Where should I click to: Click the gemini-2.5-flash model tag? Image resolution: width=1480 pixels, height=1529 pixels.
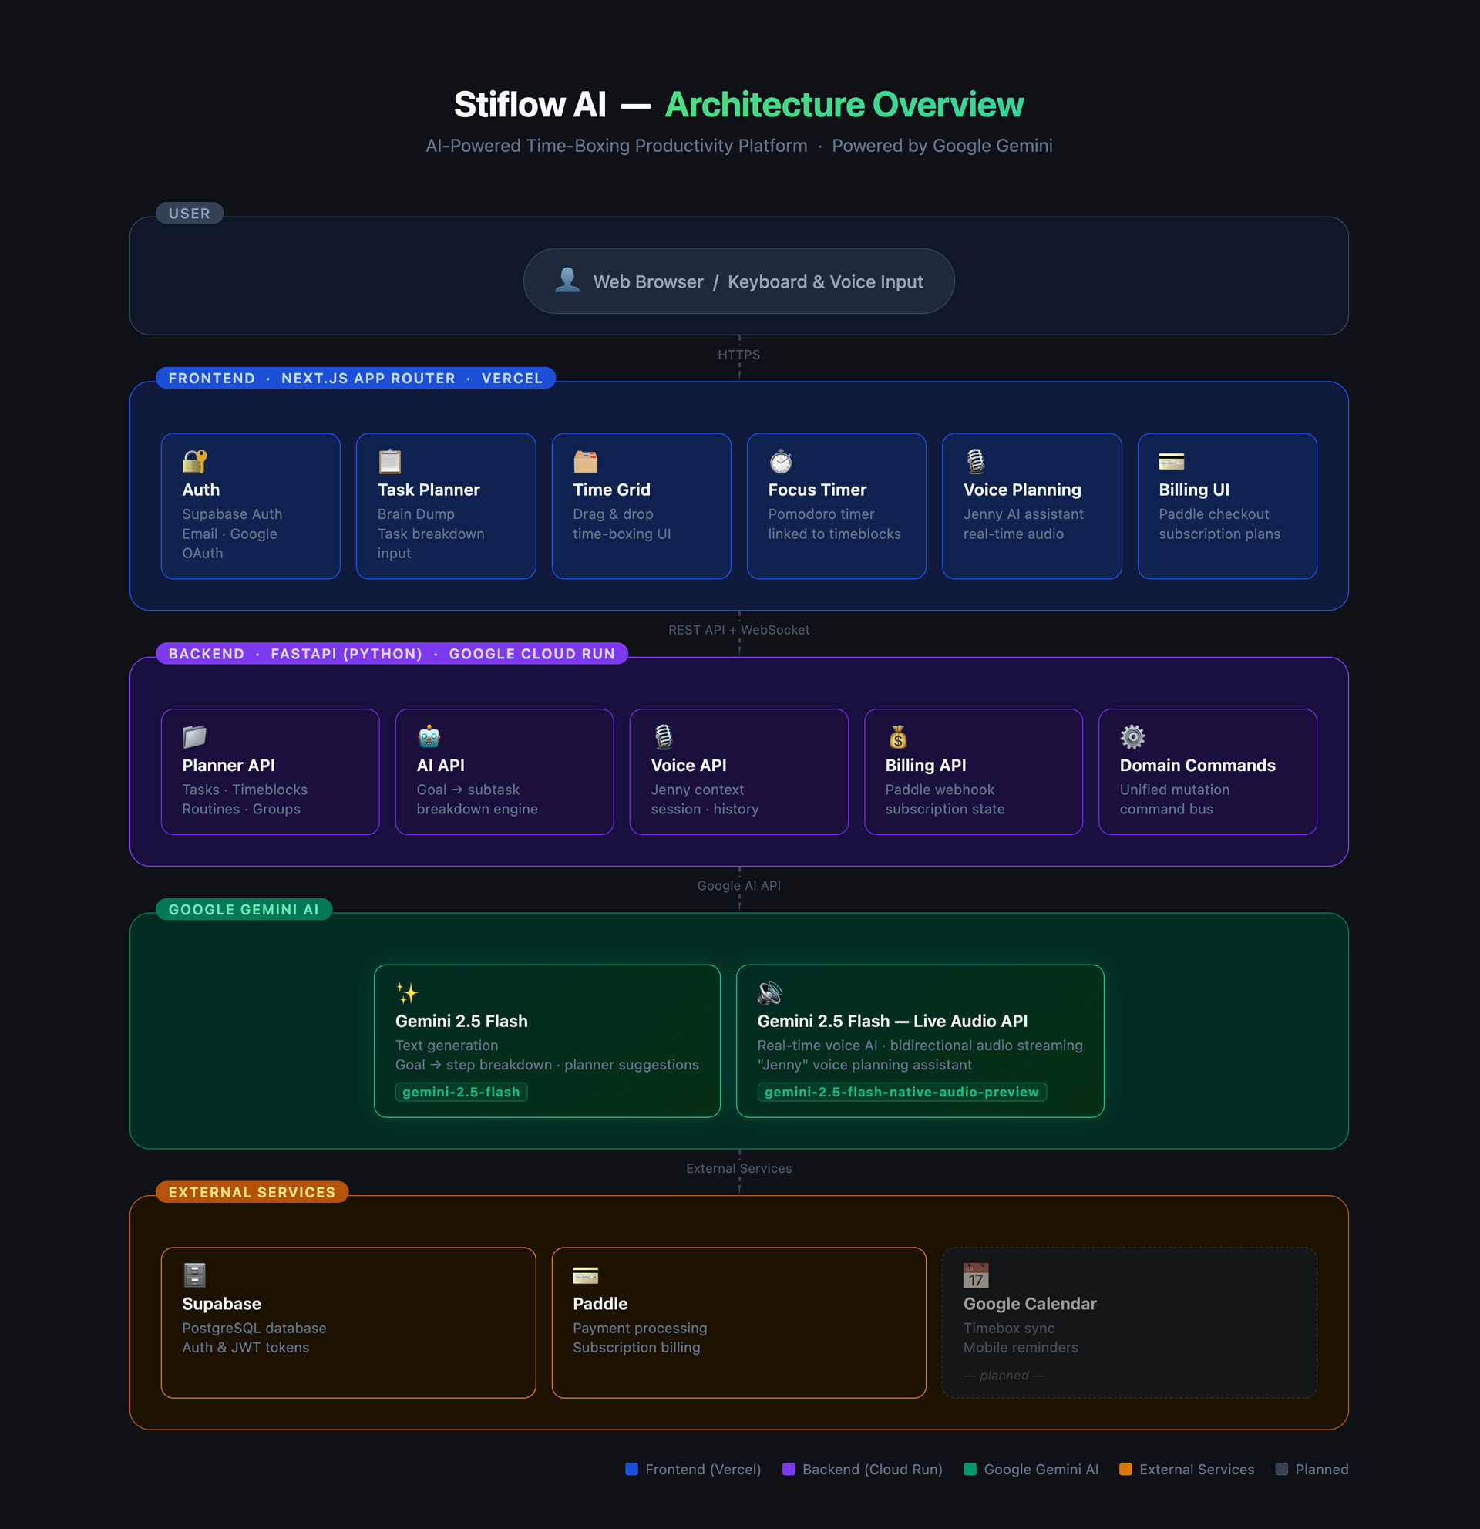pos(461,1091)
